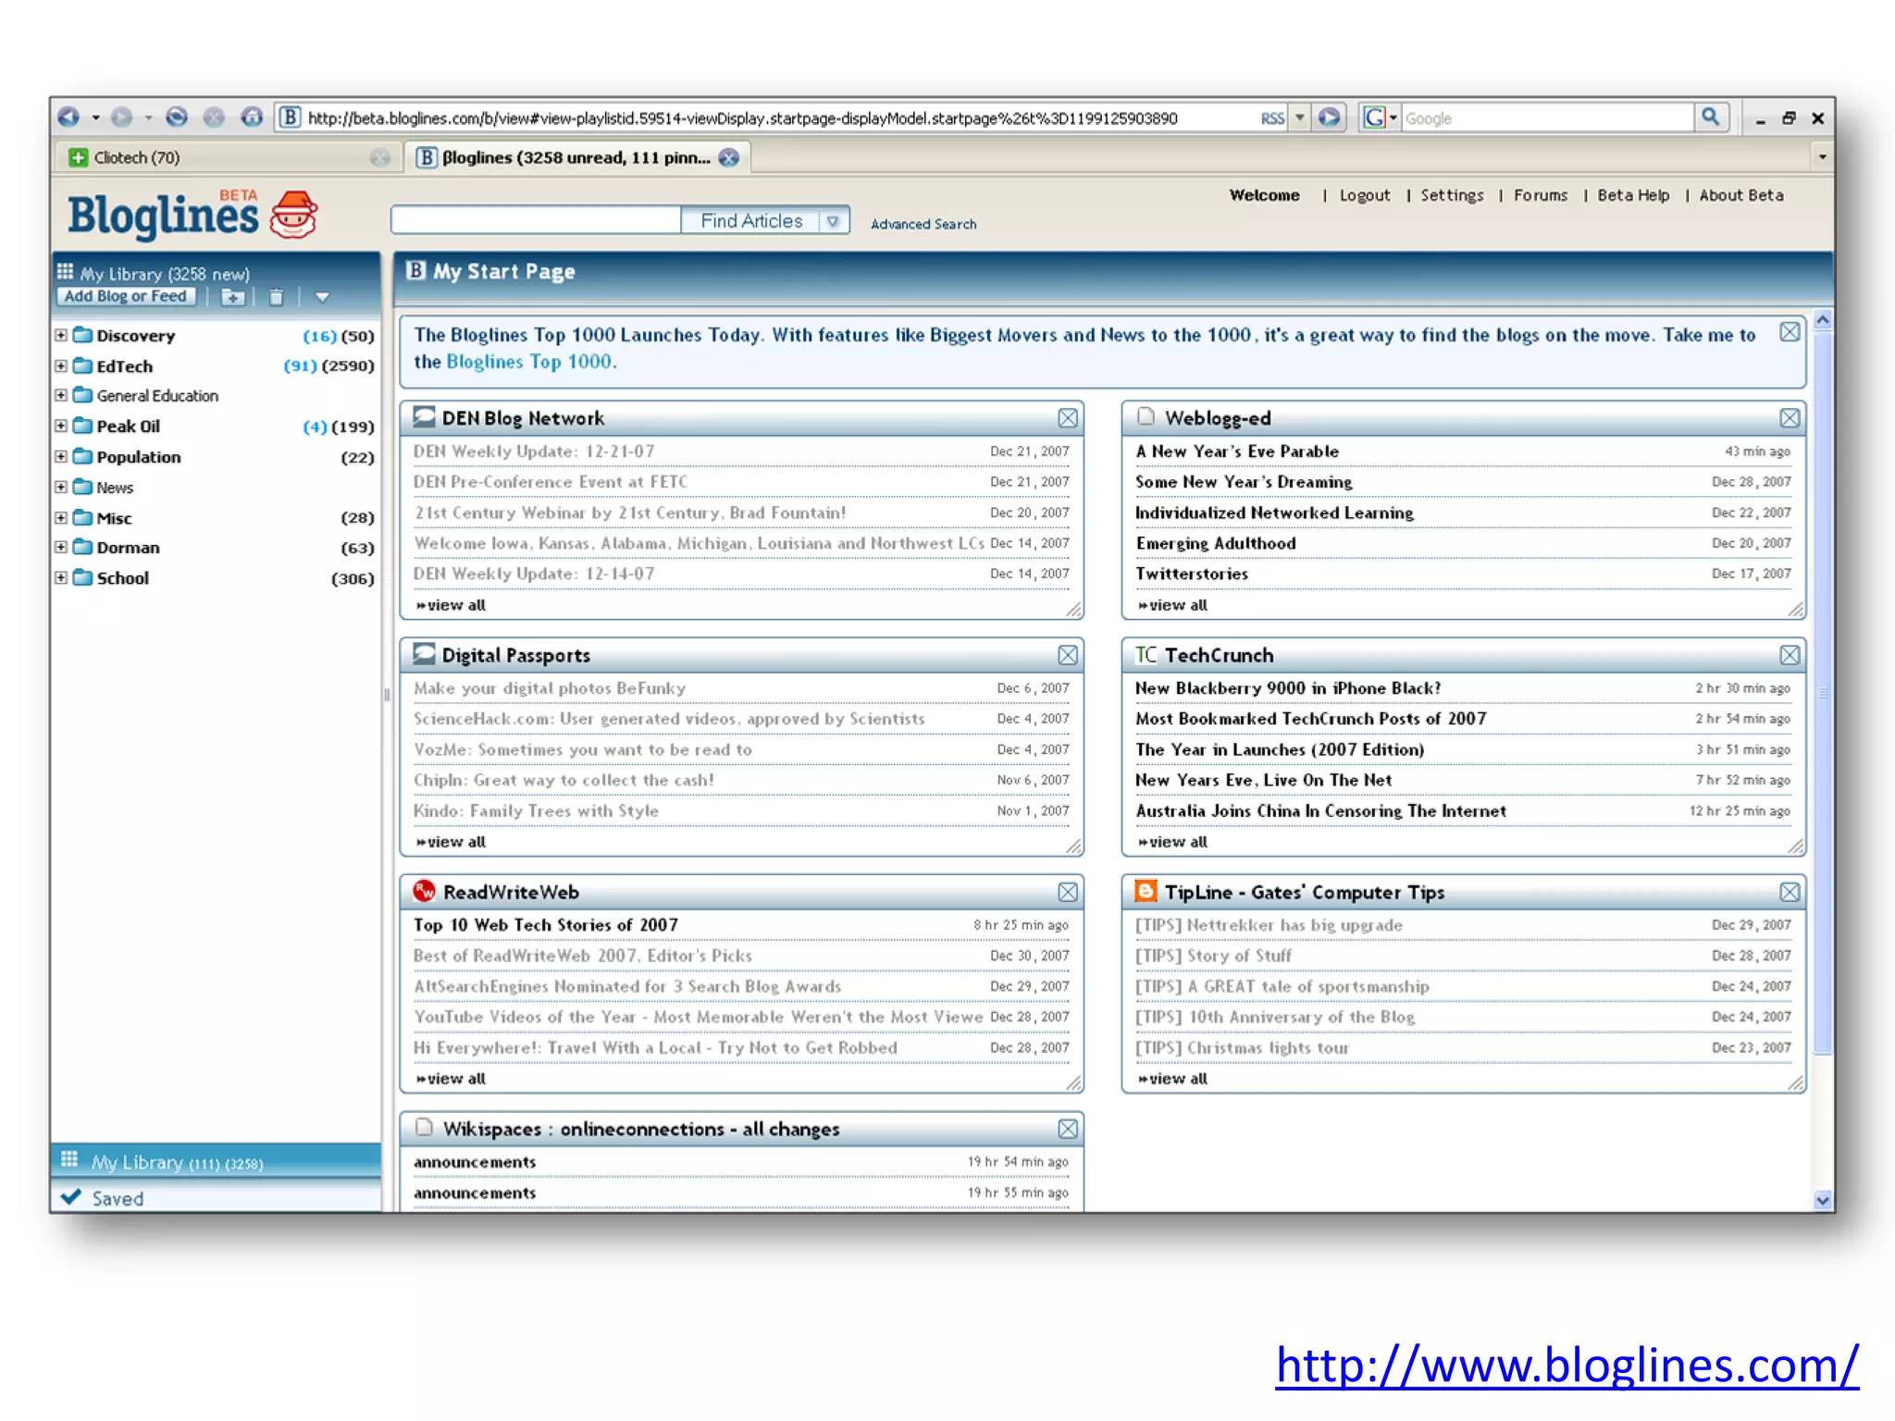The height and width of the screenshot is (1421, 1895).
Task: Click the page scrollbar up arrow
Action: pyautogui.click(x=1822, y=320)
